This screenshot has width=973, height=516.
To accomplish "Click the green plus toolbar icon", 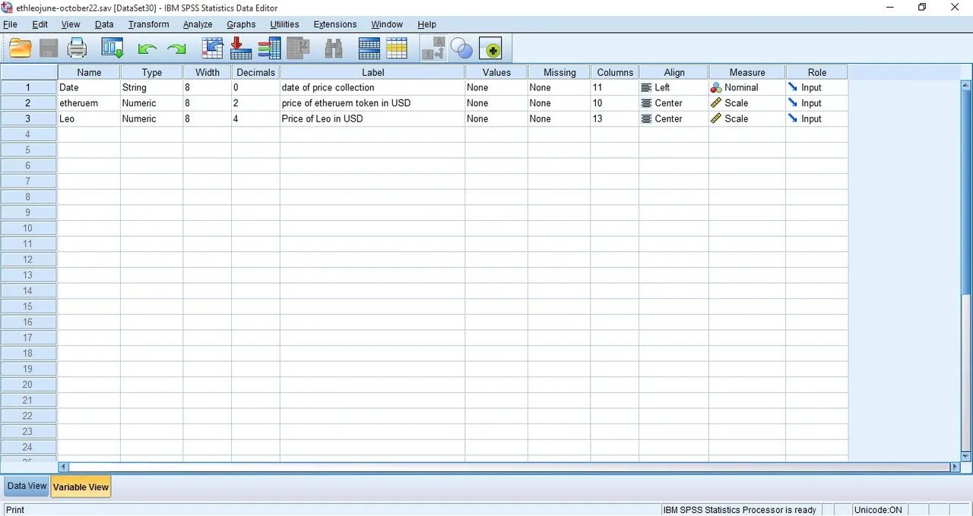I will tap(490, 49).
